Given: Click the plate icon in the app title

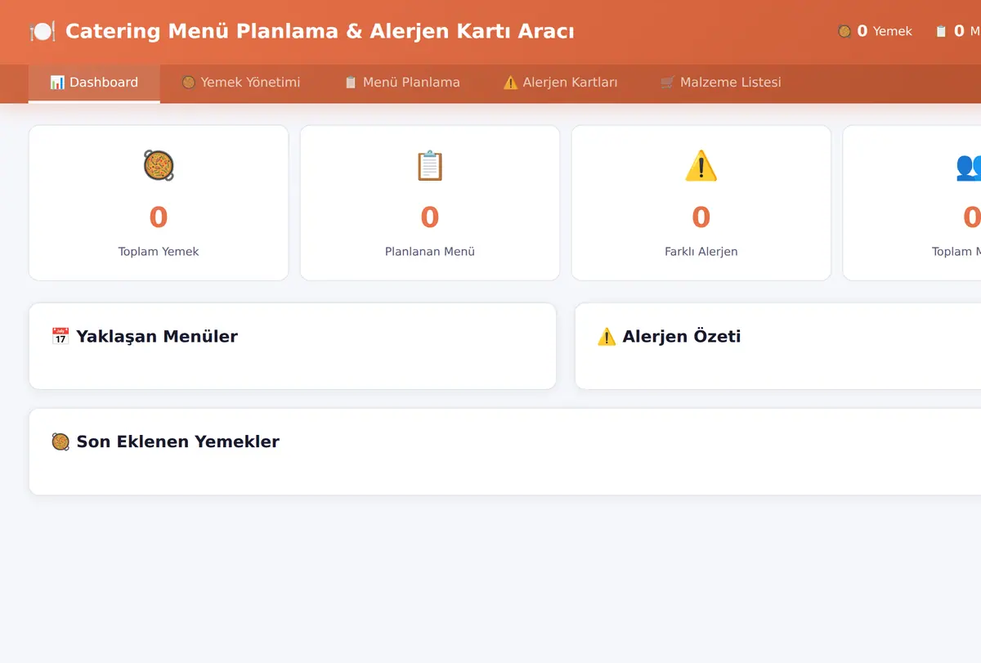Looking at the screenshot, I should pos(43,32).
